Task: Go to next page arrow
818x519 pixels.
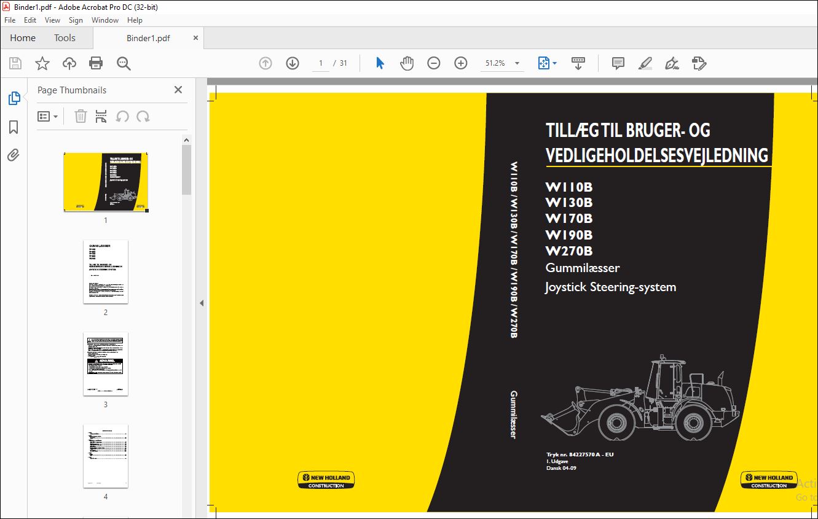Action: 293,63
